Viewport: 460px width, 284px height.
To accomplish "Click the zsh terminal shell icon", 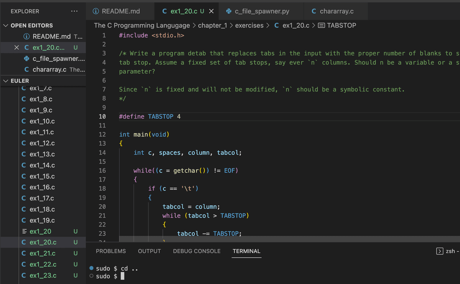I will (x=440, y=251).
